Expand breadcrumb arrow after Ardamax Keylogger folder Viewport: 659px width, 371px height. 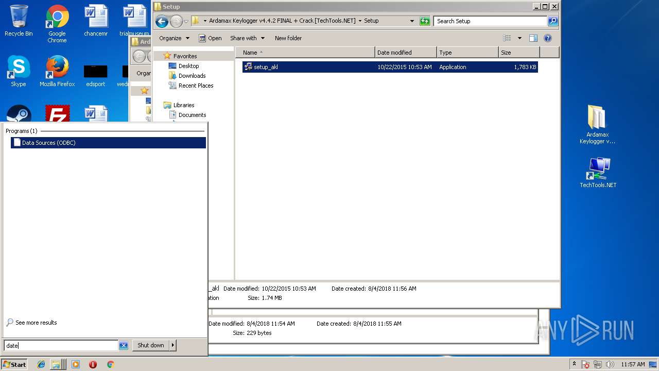[360, 21]
